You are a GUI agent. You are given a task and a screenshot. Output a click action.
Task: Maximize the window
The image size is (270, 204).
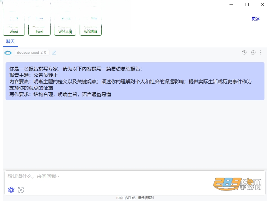247,5
